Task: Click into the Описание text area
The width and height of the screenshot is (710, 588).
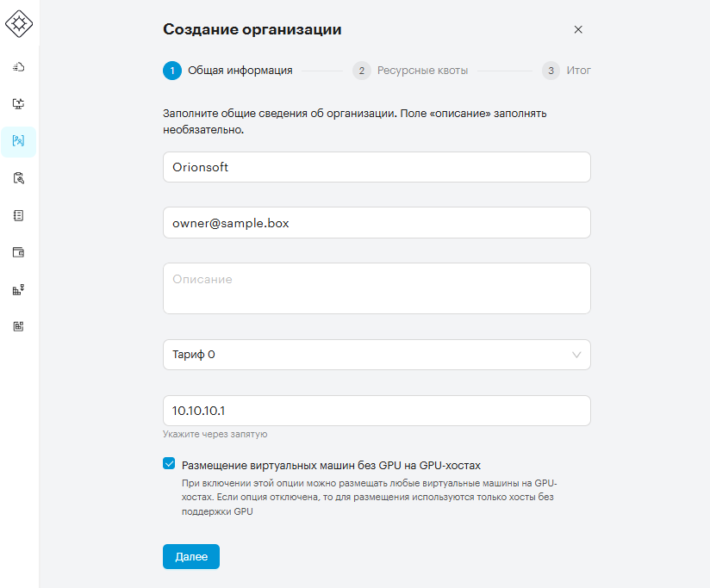Action: 377,288
